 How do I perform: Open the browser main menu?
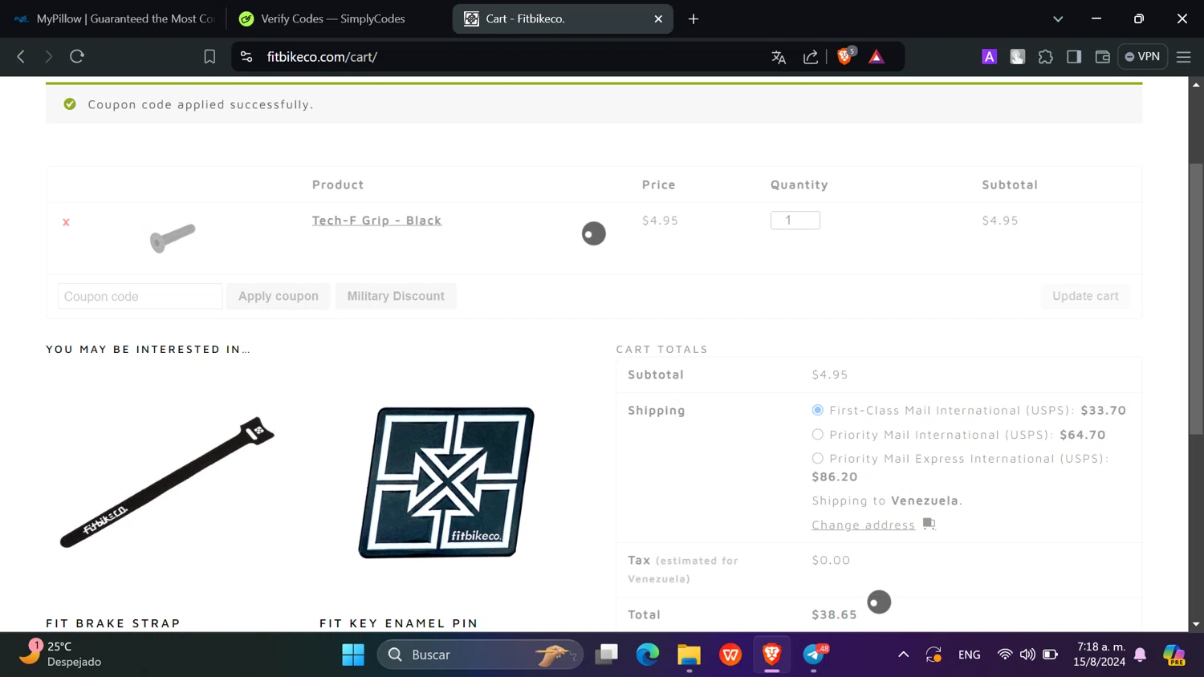[1184, 57]
